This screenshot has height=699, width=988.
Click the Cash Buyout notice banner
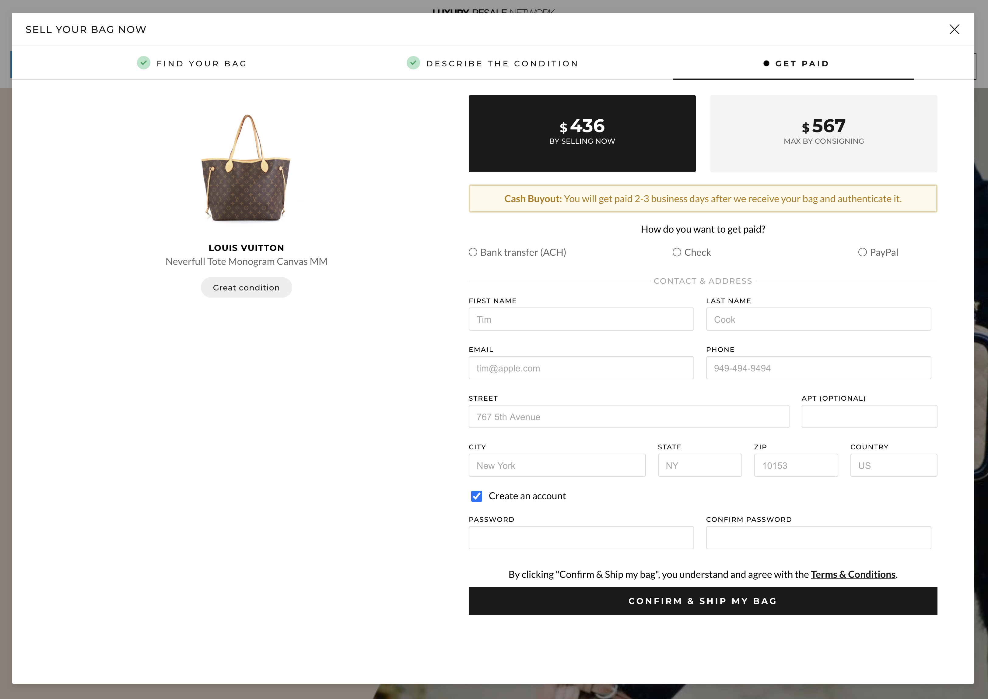[x=703, y=198]
